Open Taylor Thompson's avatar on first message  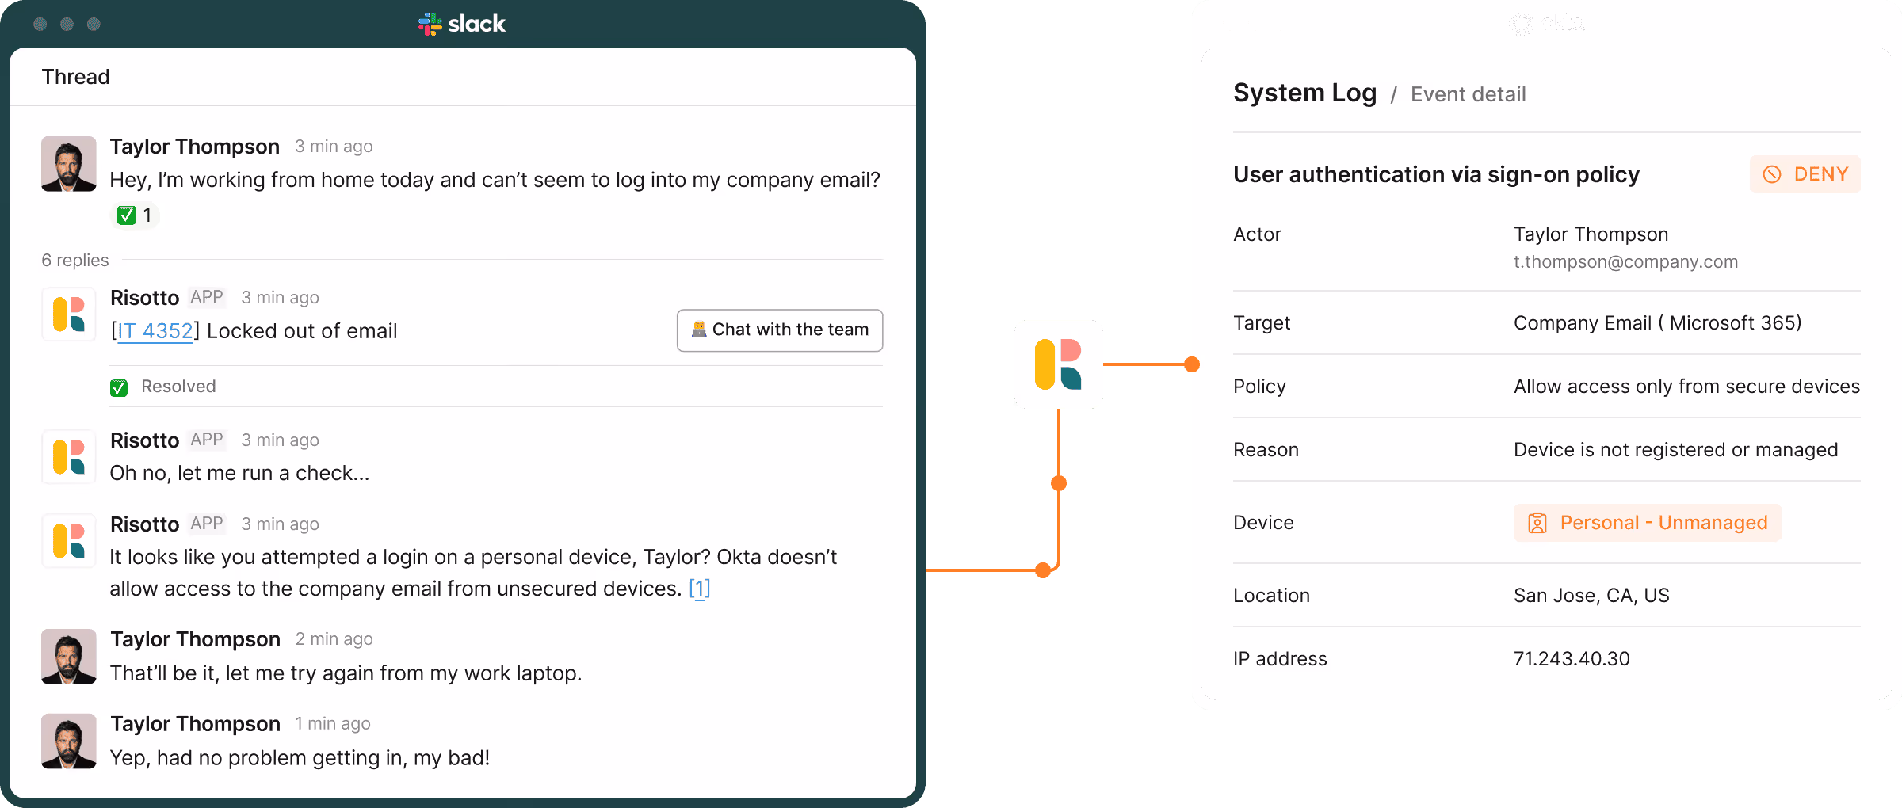tap(69, 164)
